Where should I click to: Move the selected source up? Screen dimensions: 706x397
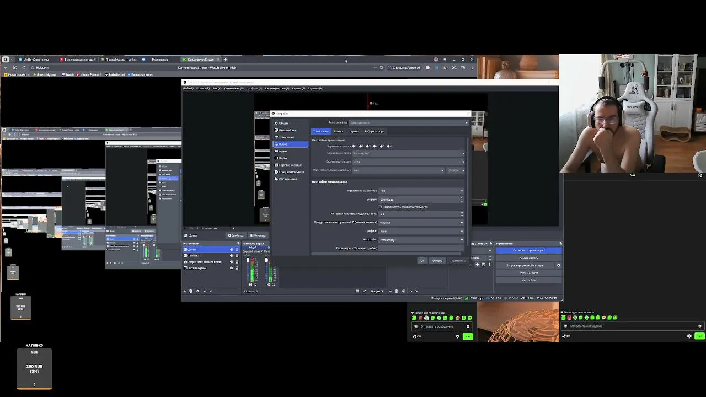[205, 291]
